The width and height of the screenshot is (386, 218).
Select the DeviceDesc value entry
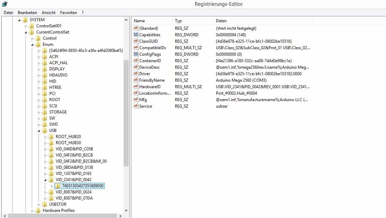(149, 67)
